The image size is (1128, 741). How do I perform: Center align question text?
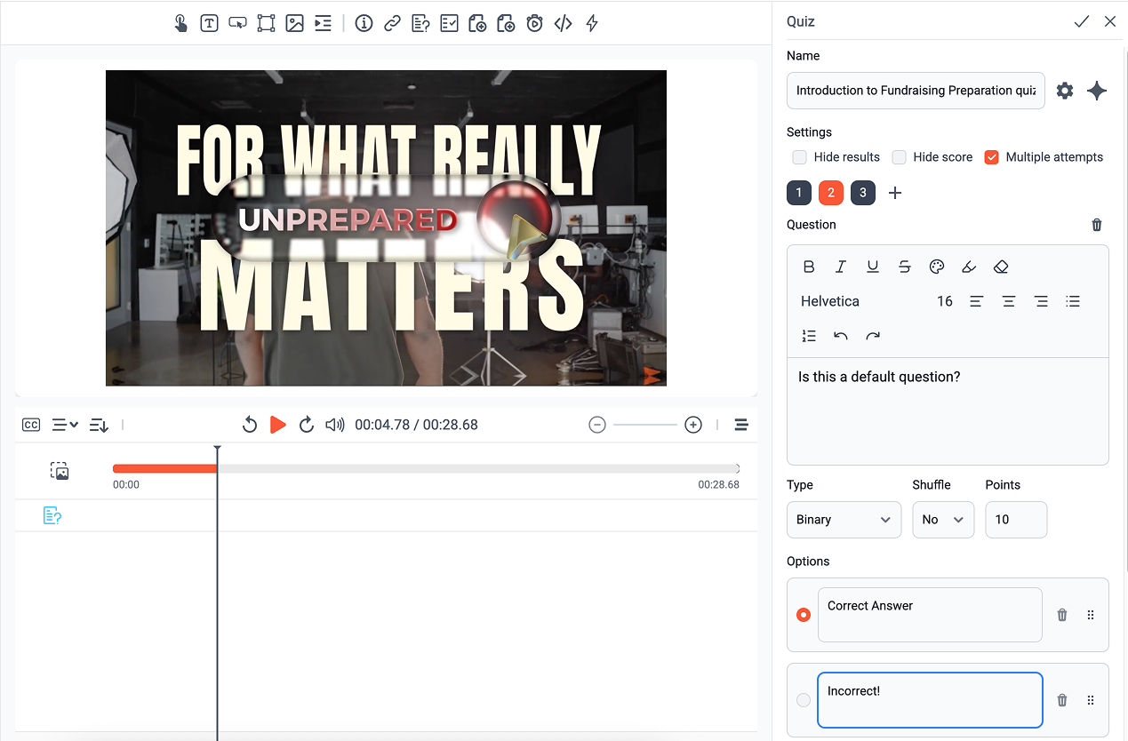(x=1009, y=301)
